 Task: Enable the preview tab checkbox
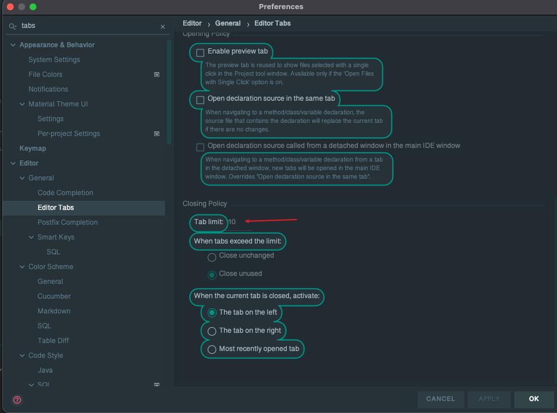tap(200, 52)
